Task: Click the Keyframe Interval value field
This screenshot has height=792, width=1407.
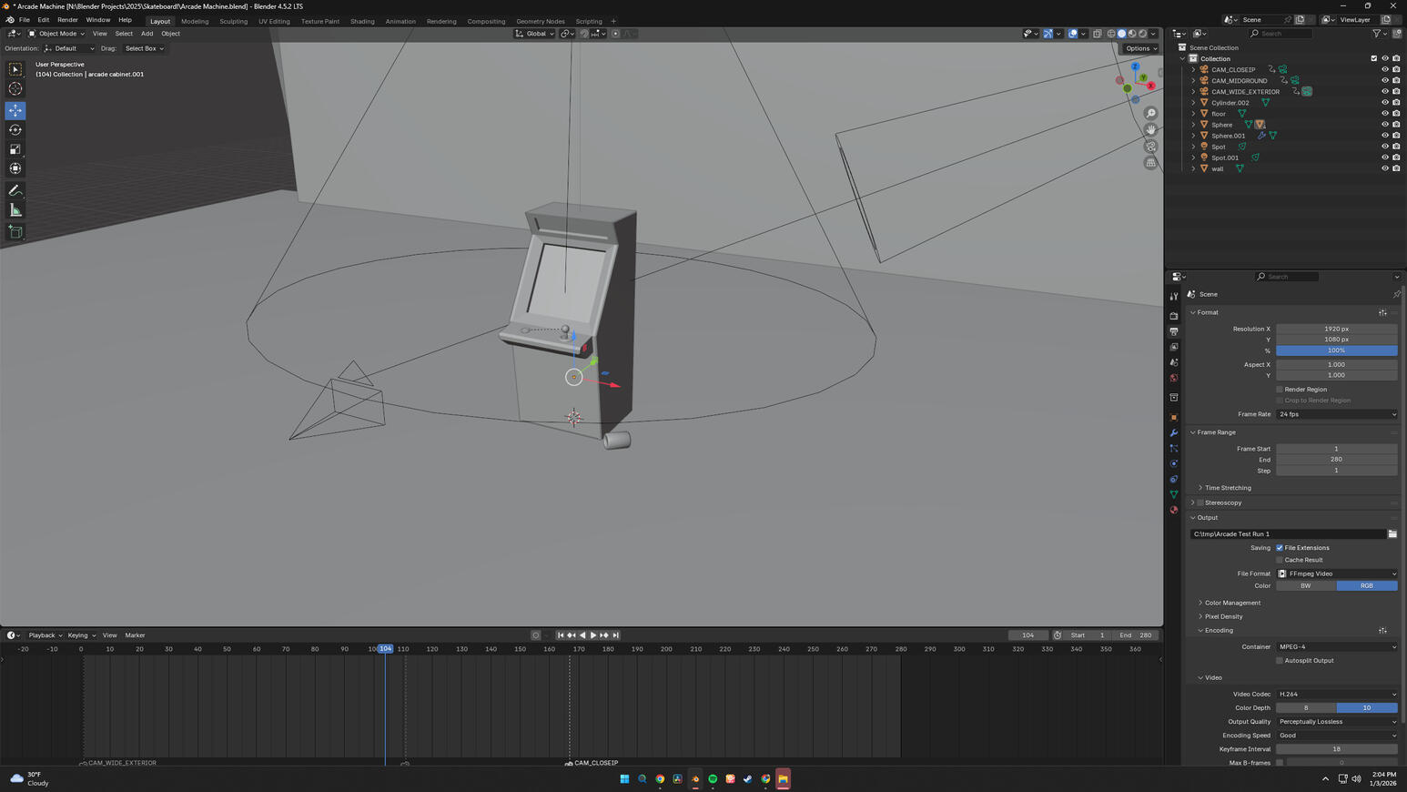Action: coord(1336,749)
